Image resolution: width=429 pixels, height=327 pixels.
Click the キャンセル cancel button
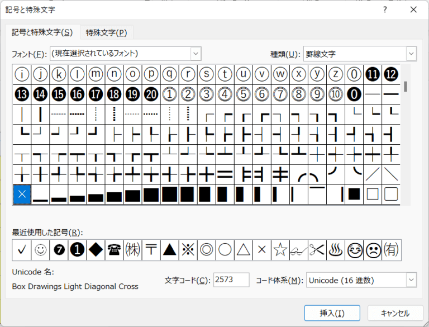[x=395, y=313]
